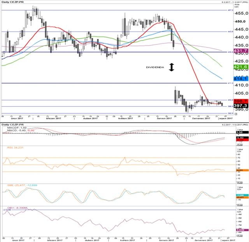
Task: Click the 'květen 2017' month label on price chart
Action: click(x=128, y=120)
